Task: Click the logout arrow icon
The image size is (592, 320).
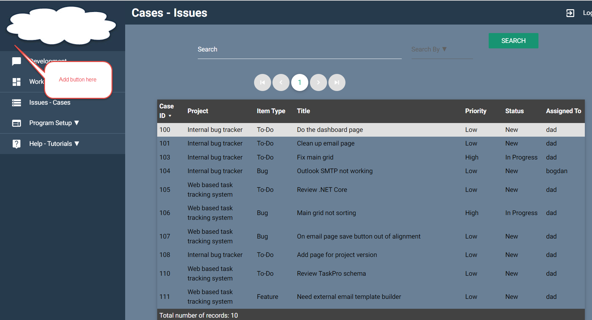Action: tap(570, 13)
